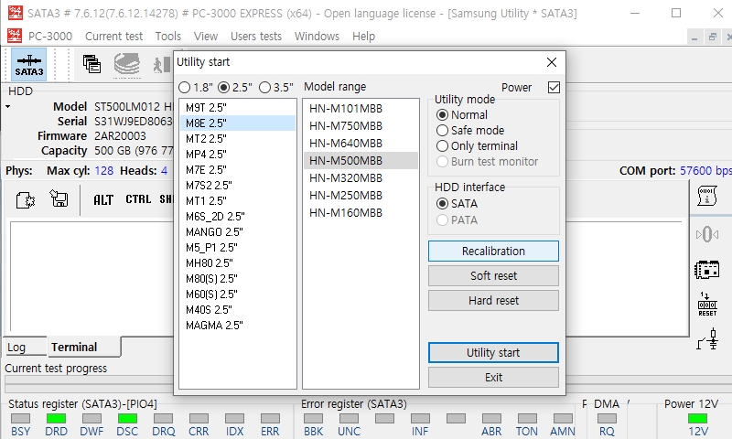Select Normal utility mode
The image size is (732, 439).
442,114
